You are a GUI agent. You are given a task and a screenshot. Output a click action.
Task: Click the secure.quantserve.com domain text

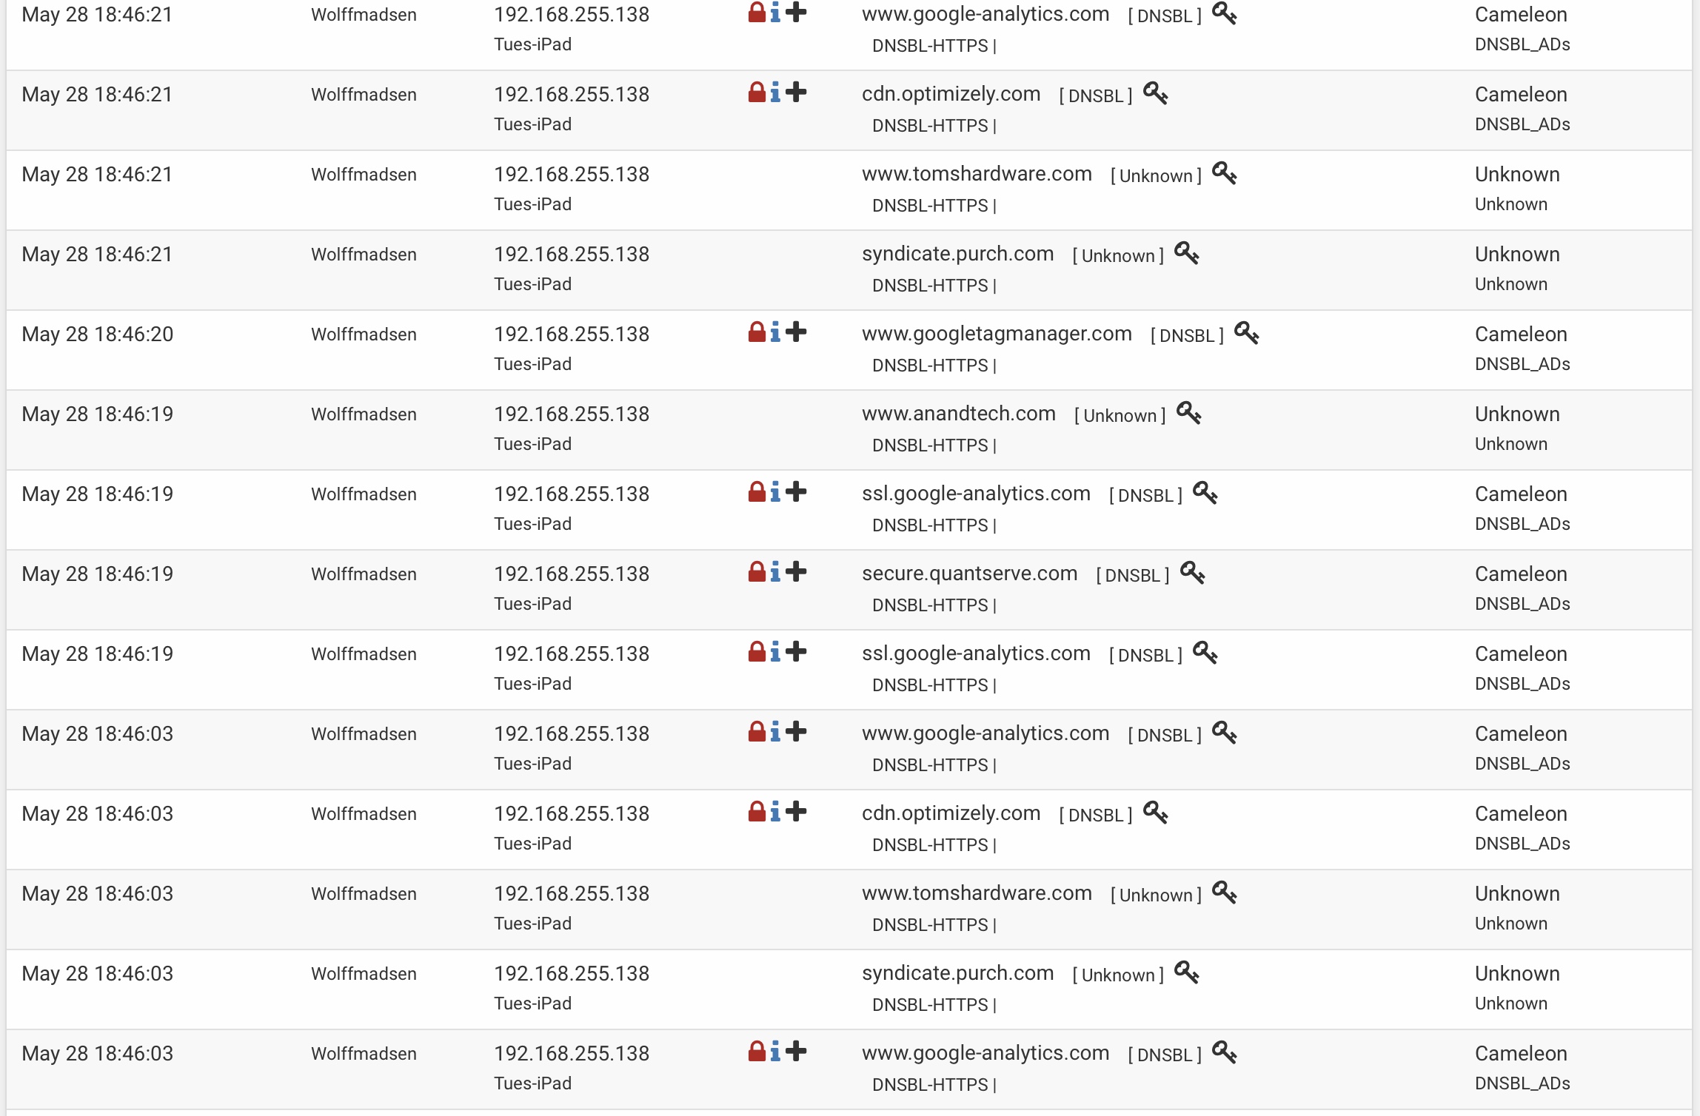tap(969, 574)
